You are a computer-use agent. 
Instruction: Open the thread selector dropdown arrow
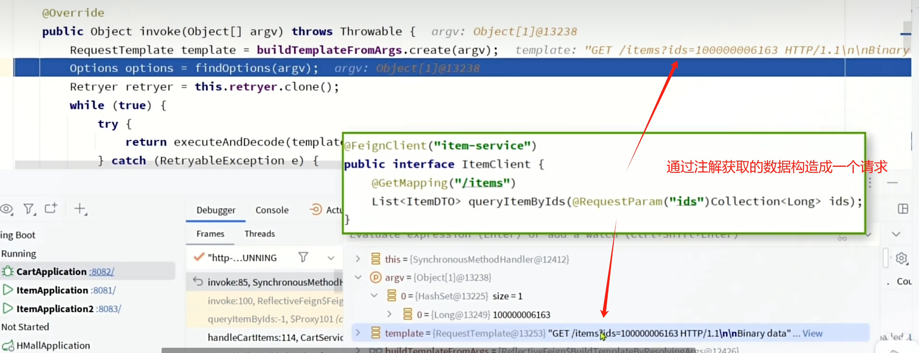(x=331, y=258)
